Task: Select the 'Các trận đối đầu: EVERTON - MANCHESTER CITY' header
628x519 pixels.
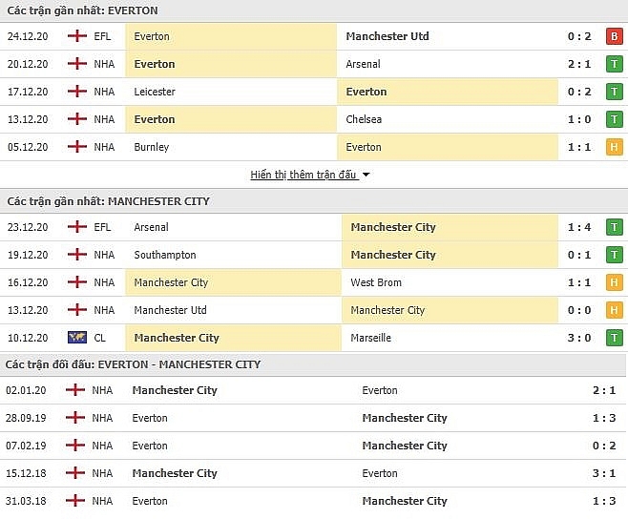Action: pyautogui.click(x=133, y=364)
